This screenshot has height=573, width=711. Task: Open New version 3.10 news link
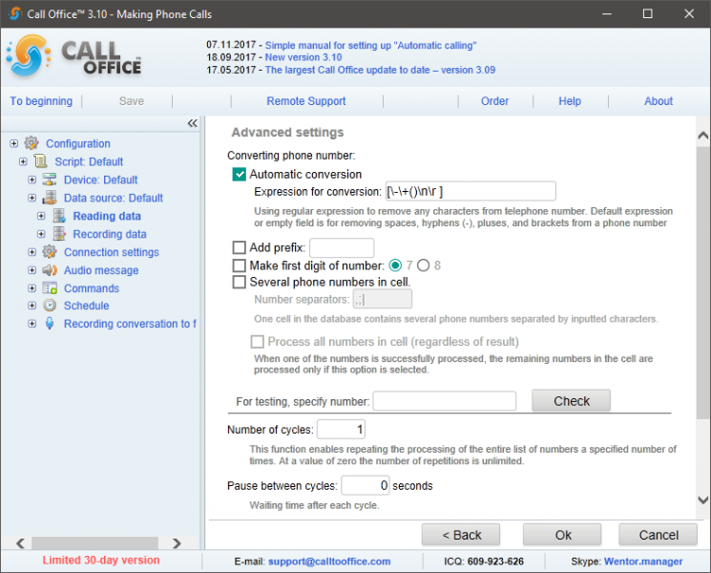tap(303, 57)
